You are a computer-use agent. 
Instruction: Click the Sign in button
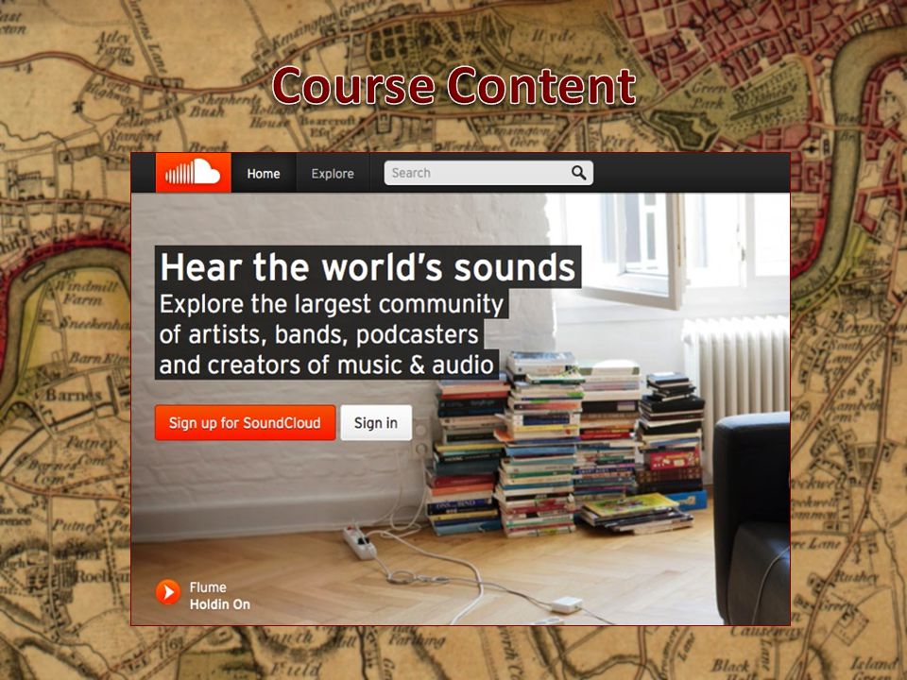[376, 423]
